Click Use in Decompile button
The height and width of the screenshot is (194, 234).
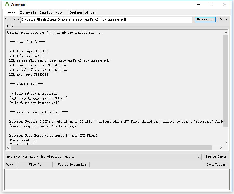coord(72,164)
